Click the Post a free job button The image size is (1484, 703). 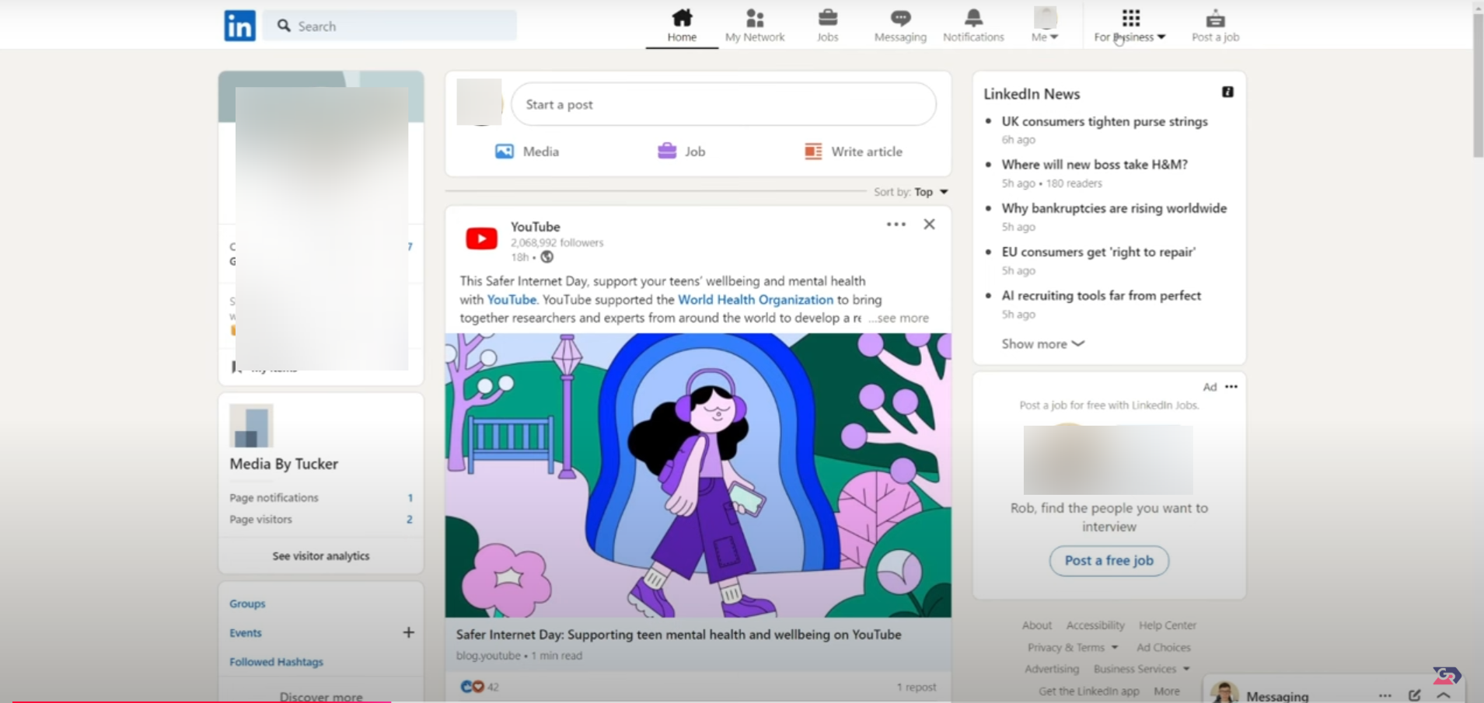(1109, 561)
